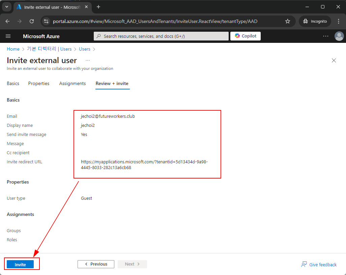Switch to the Assignments tab

73,83
